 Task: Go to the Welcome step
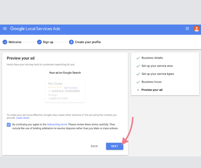(x=15, y=42)
